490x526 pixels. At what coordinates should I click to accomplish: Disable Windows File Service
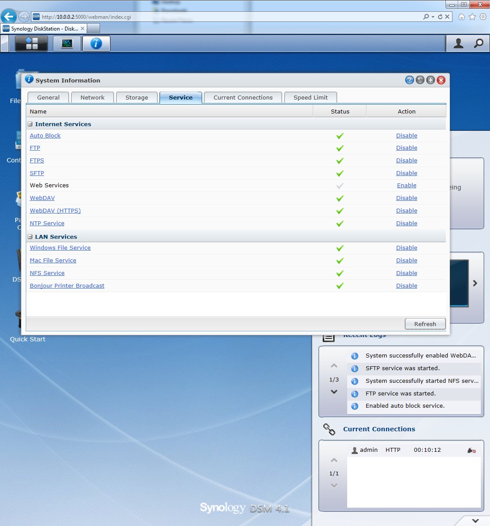[x=407, y=248]
